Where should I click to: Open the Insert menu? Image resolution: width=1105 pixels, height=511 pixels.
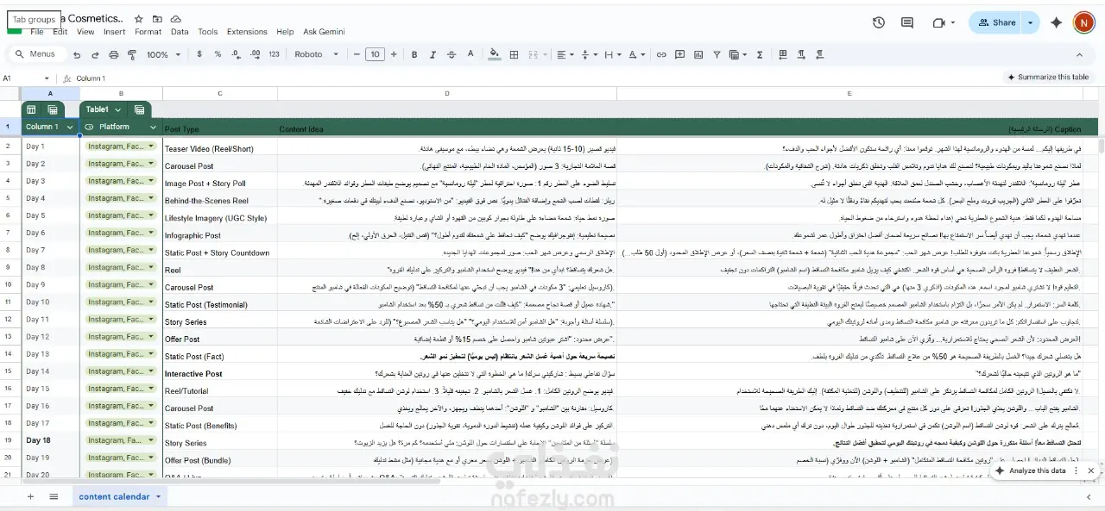[115, 32]
